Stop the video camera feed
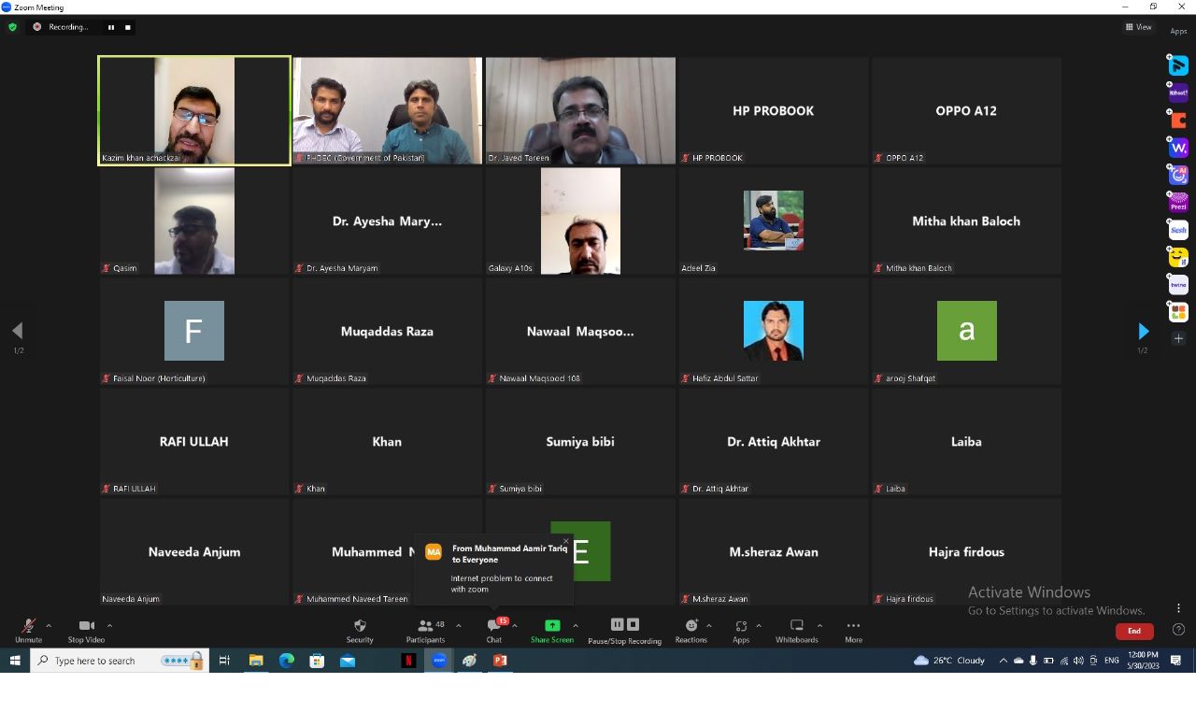This screenshot has height=712, width=1196. 86,627
